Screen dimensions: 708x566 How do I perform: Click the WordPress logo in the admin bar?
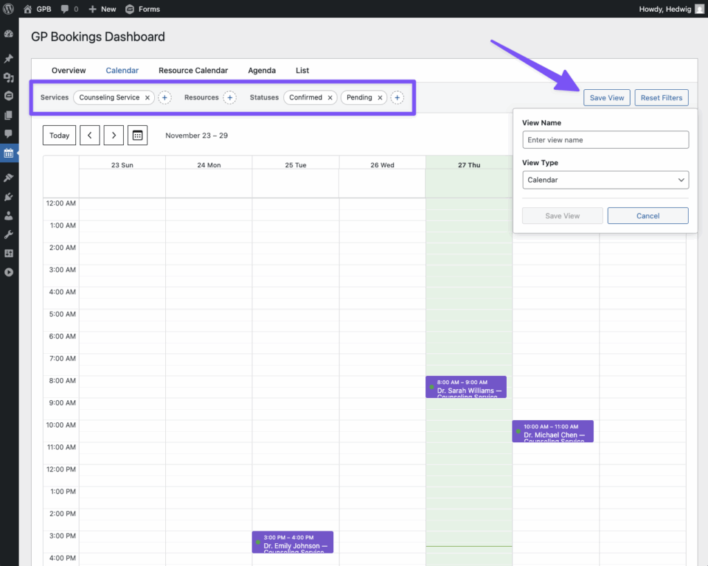[x=8, y=9]
